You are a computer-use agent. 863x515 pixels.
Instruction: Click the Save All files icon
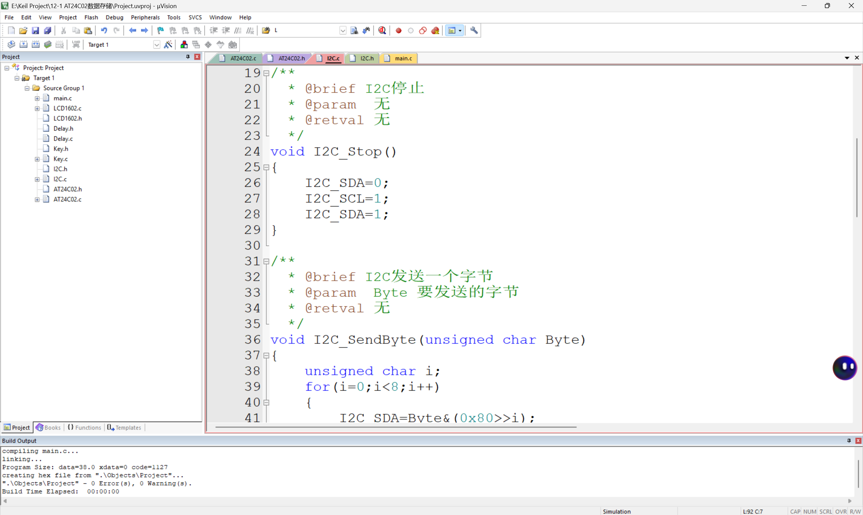click(48, 31)
